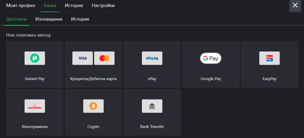This screenshot has width=304, height=138.
Task: Select the ePay.bg logo
Action: (152, 58)
